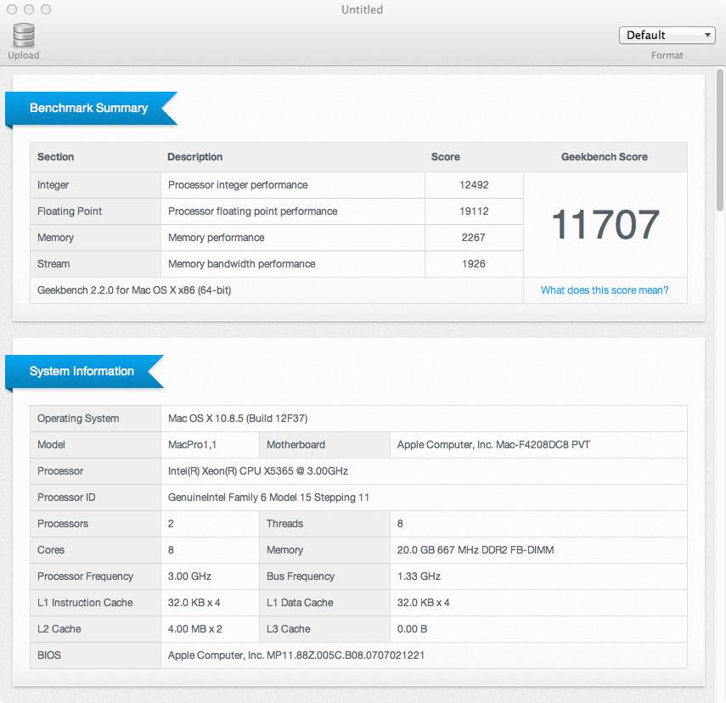Click 'Processor floating point performance' description
This screenshot has height=703, width=726.
pyautogui.click(x=252, y=211)
